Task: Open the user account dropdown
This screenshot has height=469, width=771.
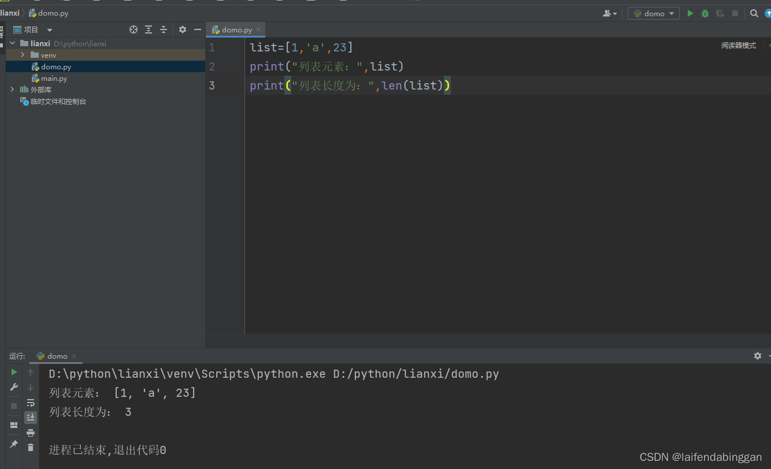Action: [x=610, y=13]
